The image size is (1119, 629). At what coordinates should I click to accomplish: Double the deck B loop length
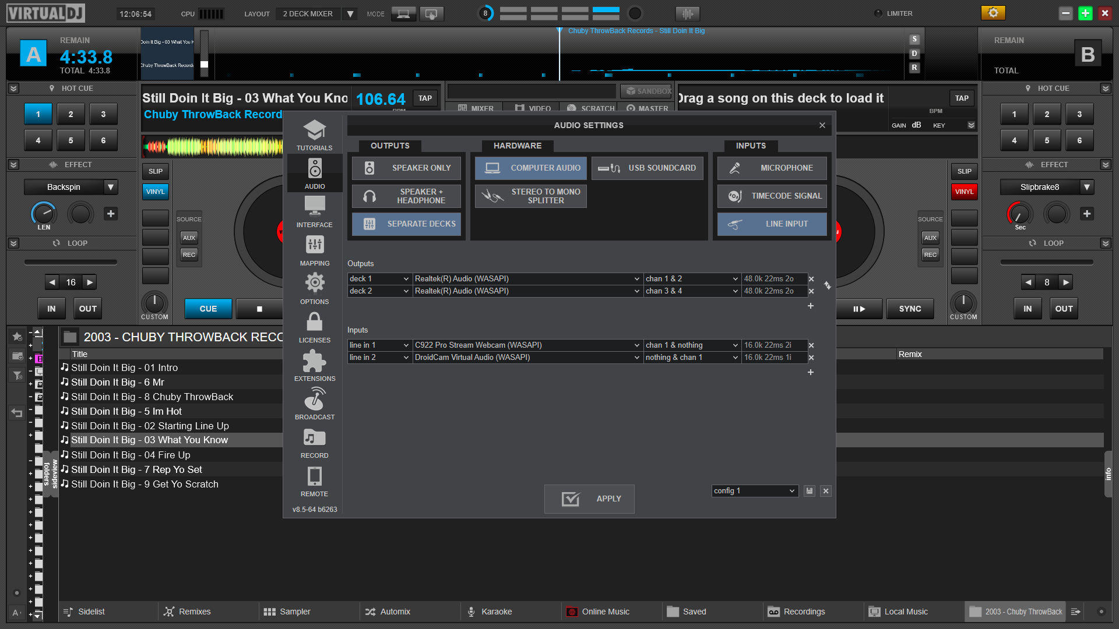click(1066, 282)
